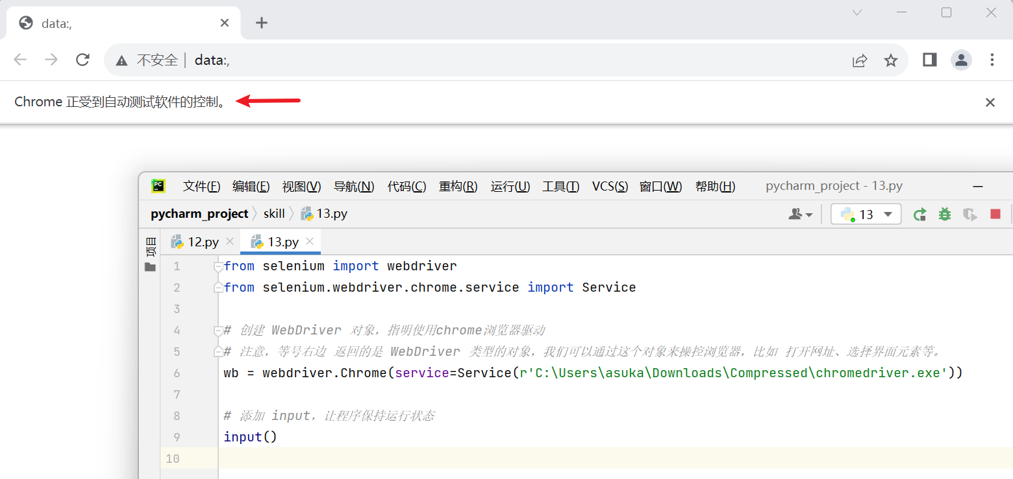Click the chromedriver.exe path string
This screenshot has width=1013, height=479.
pos(734,373)
